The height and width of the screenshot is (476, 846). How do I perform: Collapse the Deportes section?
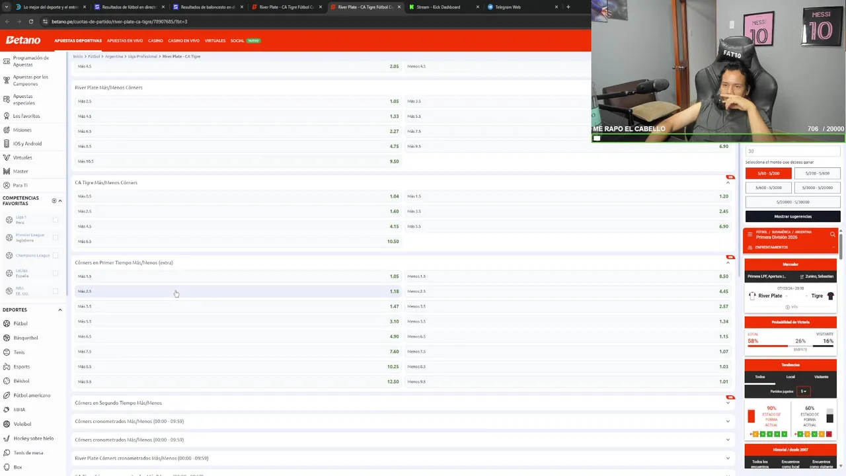[60, 309]
